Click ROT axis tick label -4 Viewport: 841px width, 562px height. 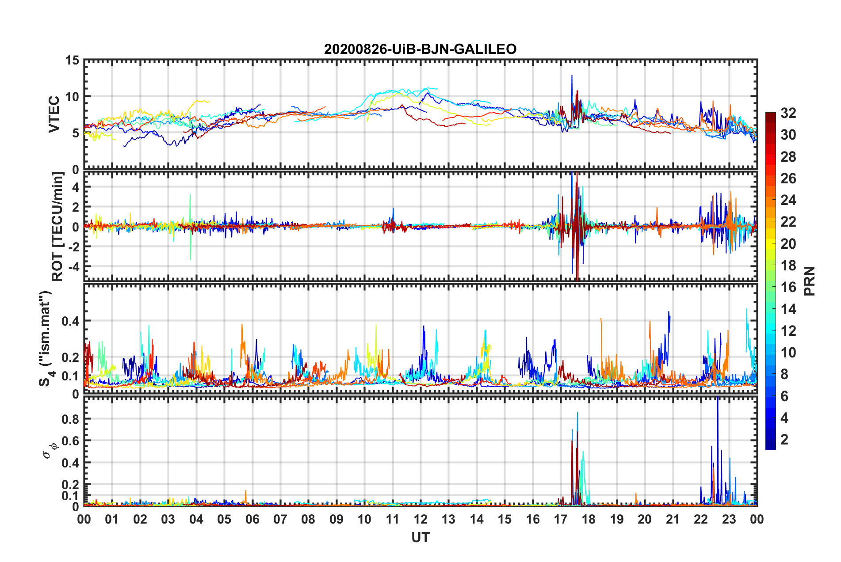point(74,267)
